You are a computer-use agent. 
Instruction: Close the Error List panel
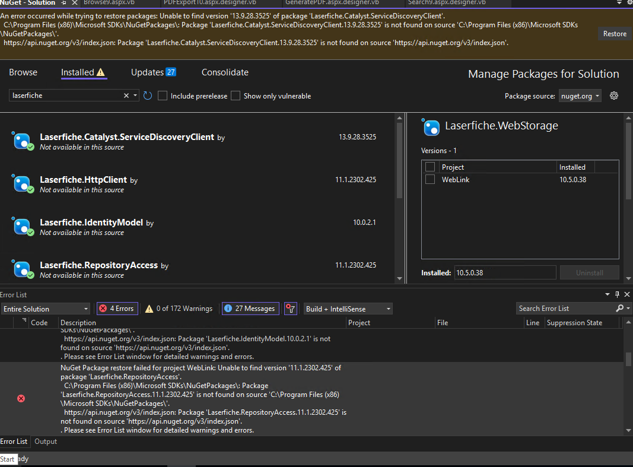[627, 295]
